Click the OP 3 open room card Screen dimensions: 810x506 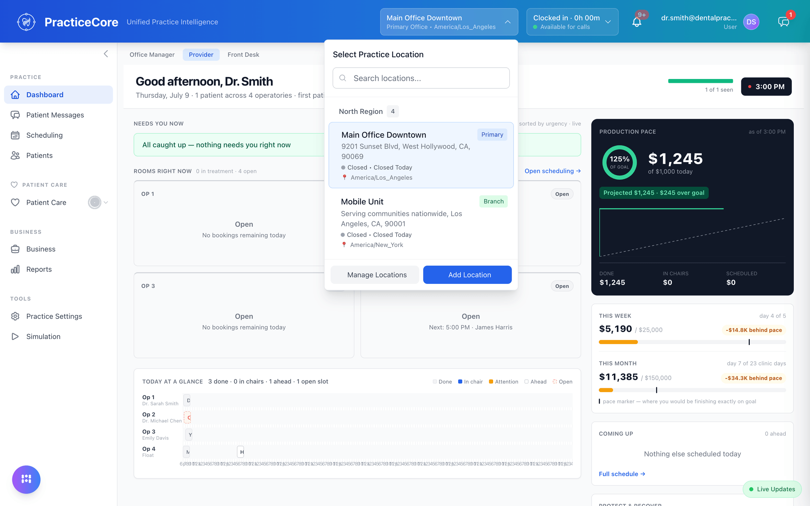click(244, 315)
